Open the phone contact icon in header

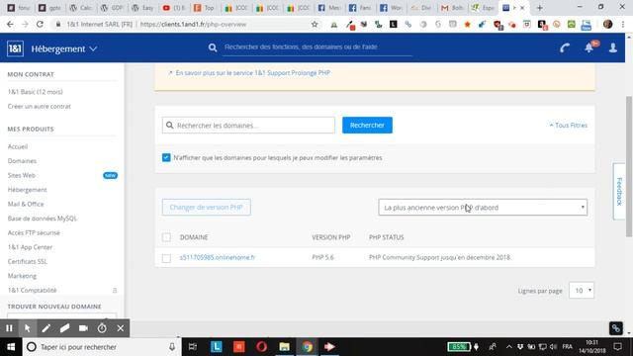point(565,48)
